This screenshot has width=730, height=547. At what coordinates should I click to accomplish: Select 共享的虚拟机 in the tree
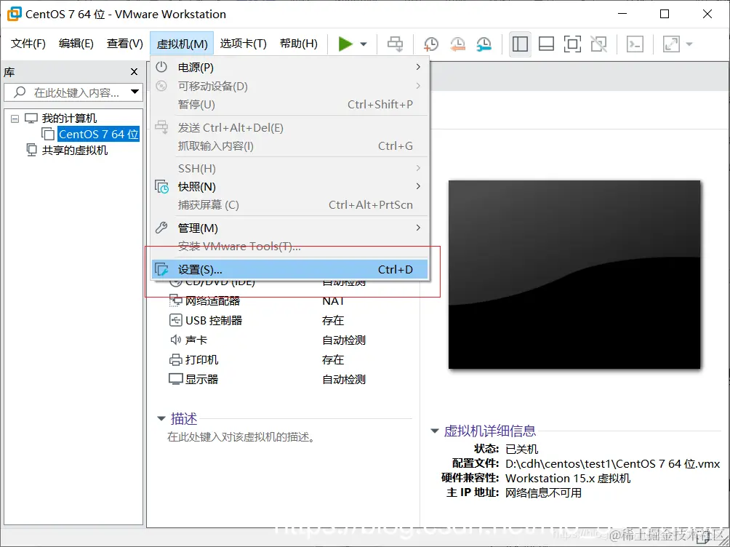click(x=74, y=150)
